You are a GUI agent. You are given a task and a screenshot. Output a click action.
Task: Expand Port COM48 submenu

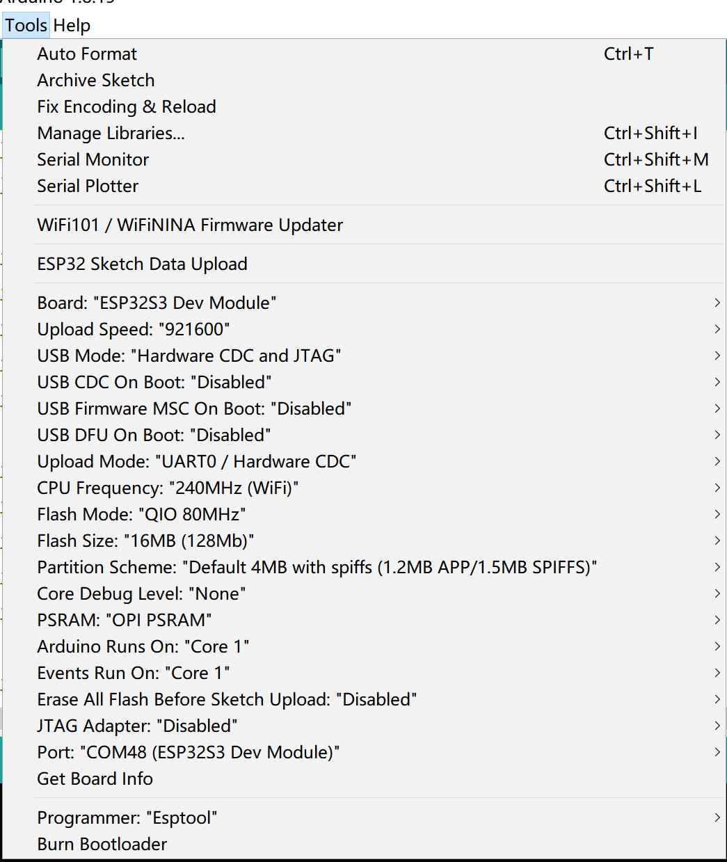[364, 752]
